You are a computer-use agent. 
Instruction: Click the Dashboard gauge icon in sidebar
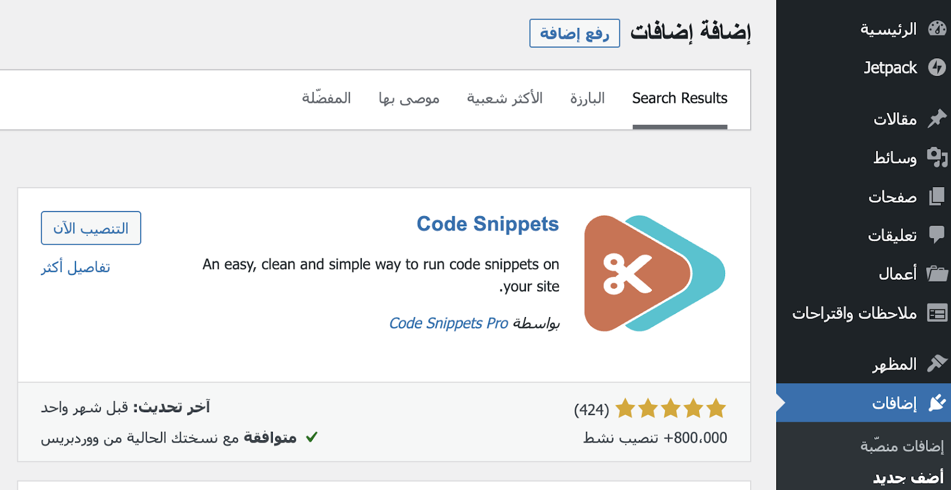coord(937,29)
